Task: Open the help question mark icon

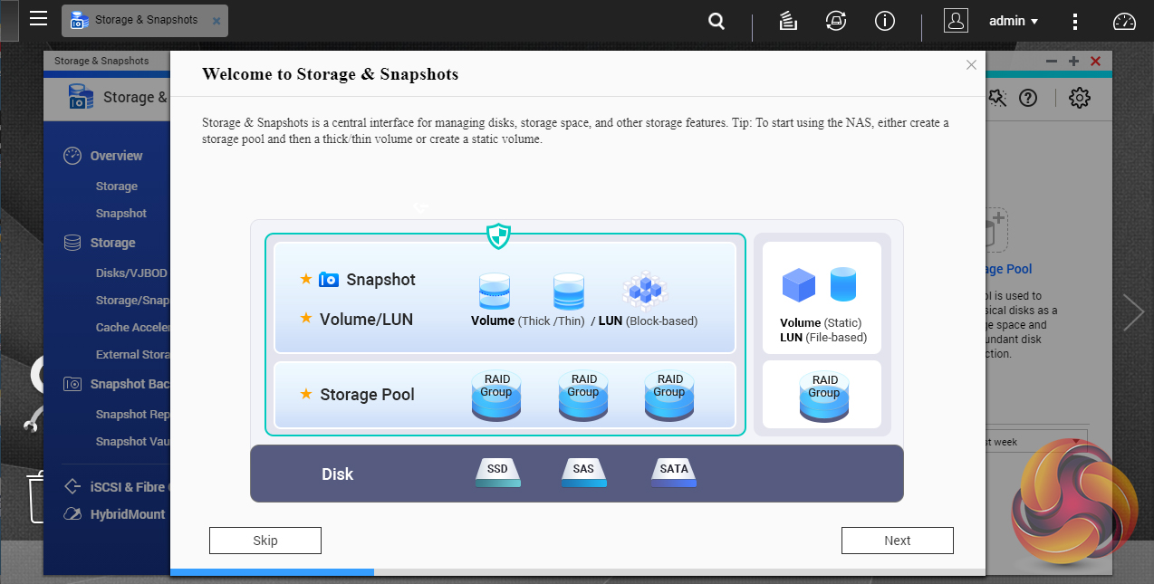Action: [x=1028, y=98]
